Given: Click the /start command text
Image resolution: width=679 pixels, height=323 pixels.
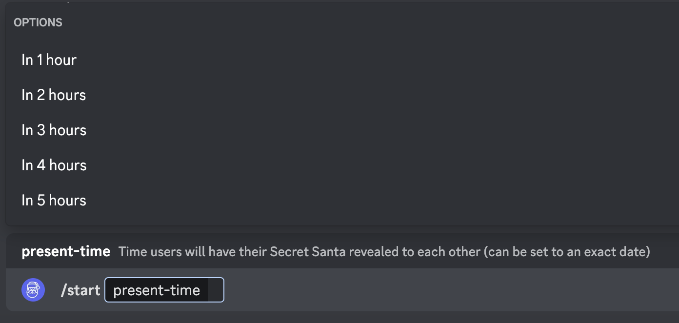Looking at the screenshot, I should (80, 290).
